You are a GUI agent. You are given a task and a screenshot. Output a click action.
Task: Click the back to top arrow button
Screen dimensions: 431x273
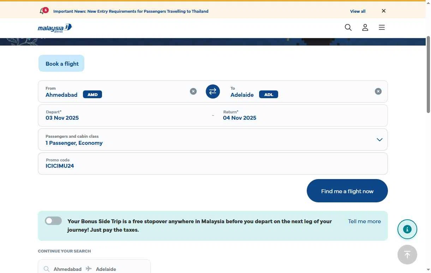coord(407,255)
